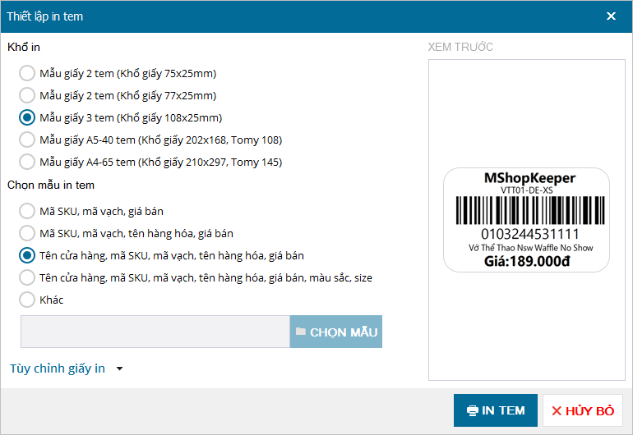Open the Tùy chỉnh giấy in link
Viewport: 633px width, 435px height.
point(58,369)
